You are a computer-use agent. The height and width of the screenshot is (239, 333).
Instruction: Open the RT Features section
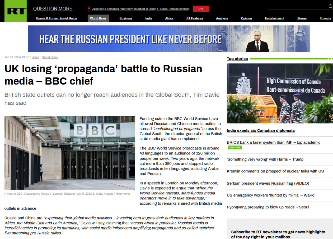tap(195, 18)
